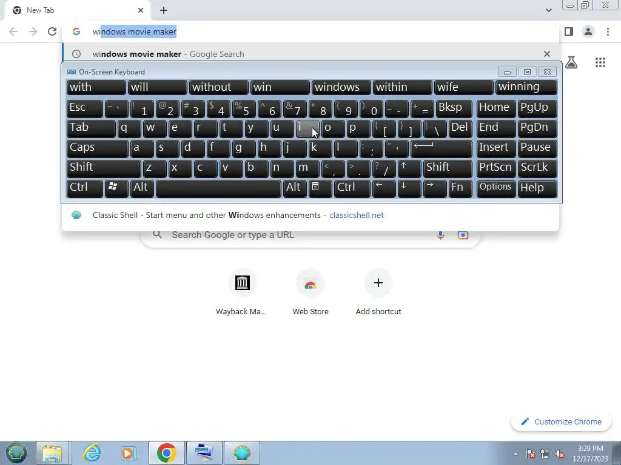This screenshot has width=621, height=465.
Task: Choose the 'wife' word prediction
Action: pos(464,87)
